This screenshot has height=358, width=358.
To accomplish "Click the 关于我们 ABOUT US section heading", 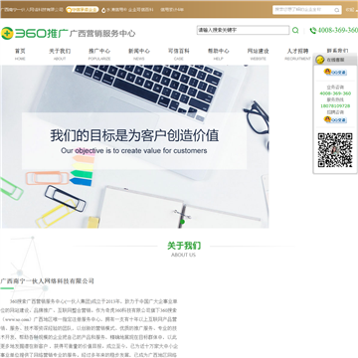I will [x=184, y=250].
